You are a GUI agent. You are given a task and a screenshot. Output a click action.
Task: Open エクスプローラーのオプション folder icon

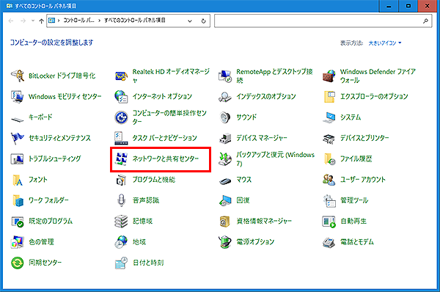point(329,96)
